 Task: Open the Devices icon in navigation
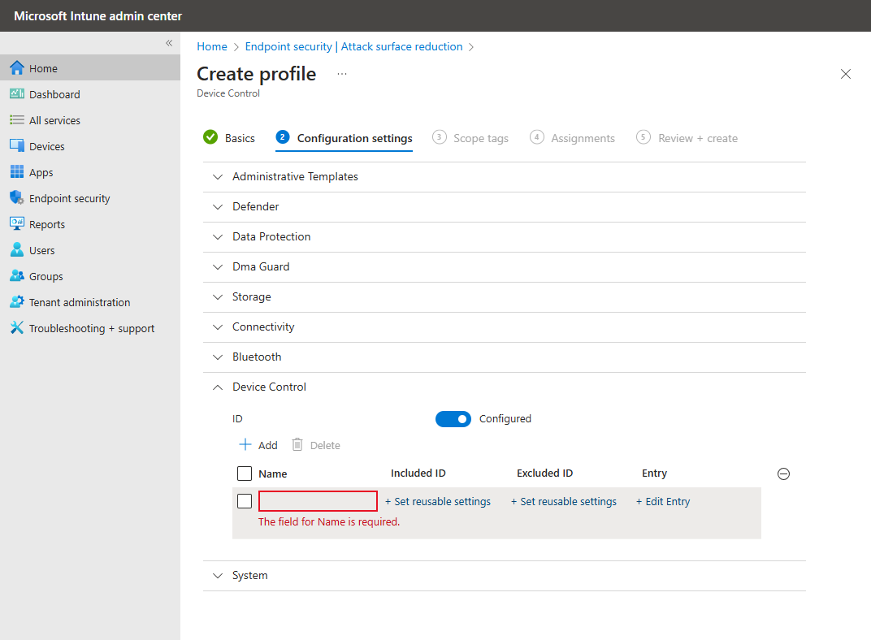point(17,146)
